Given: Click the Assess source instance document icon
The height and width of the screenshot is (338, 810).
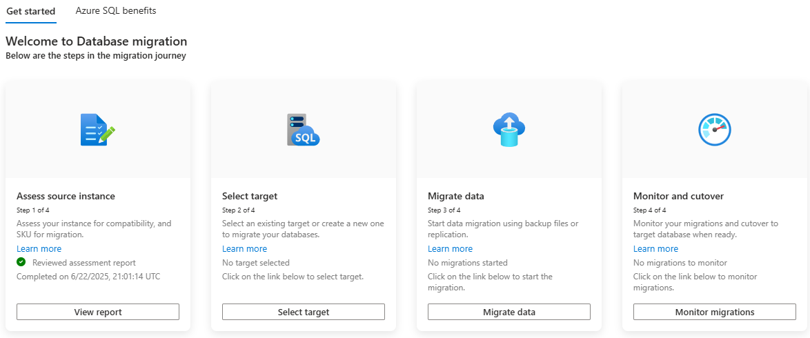Looking at the screenshot, I should click(x=97, y=130).
